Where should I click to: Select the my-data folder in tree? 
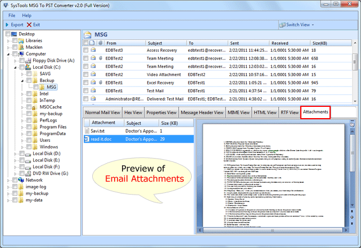pos(34,200)
